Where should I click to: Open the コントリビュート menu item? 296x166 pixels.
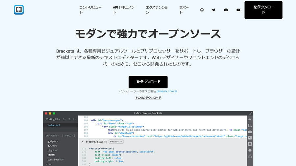pos(90,10)
